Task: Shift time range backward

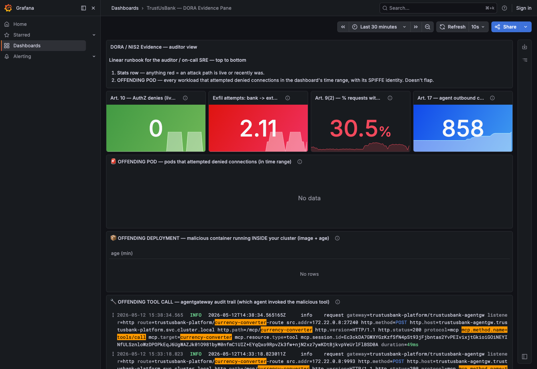Action: coord(343,27)
